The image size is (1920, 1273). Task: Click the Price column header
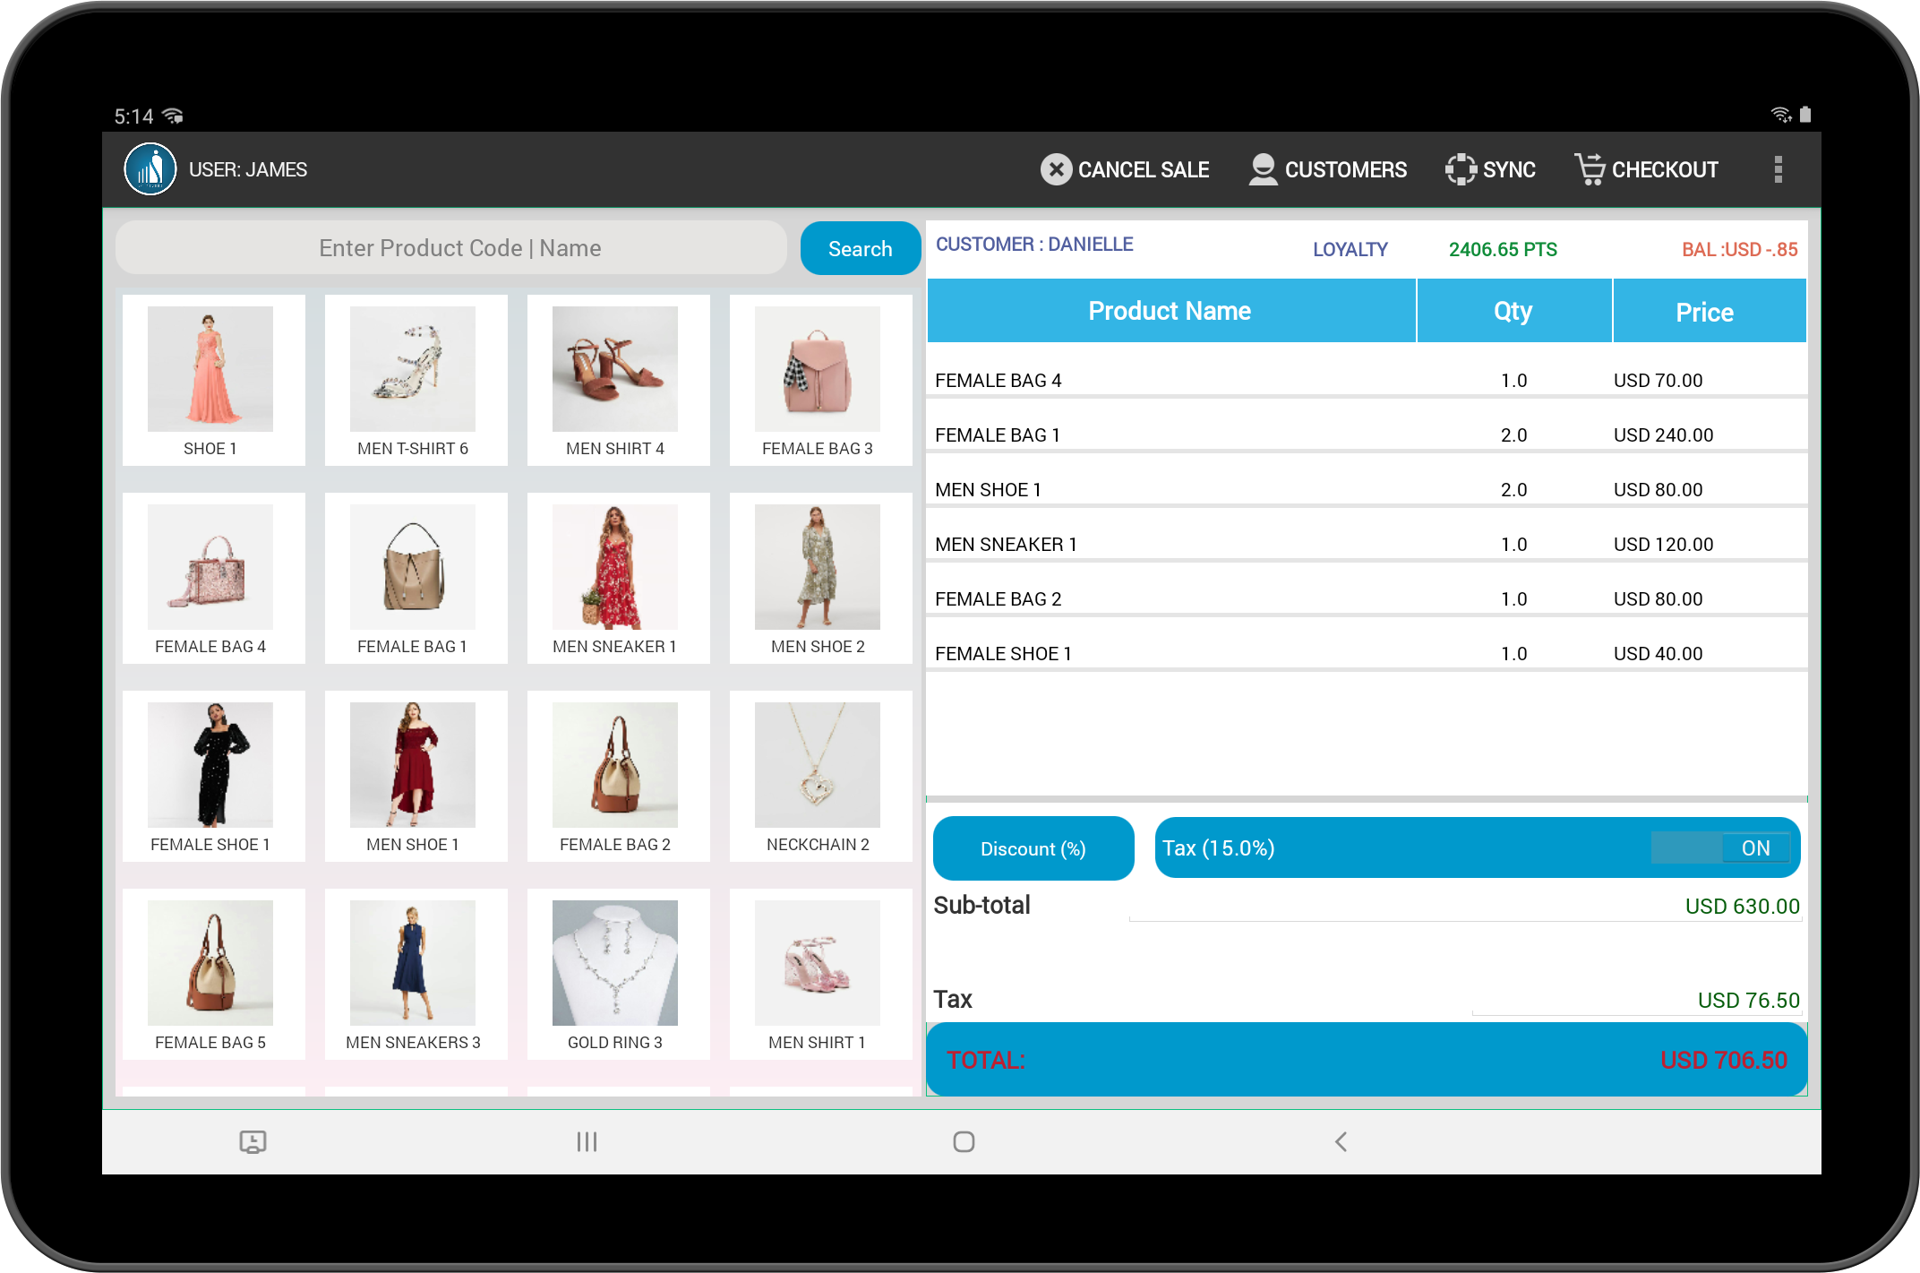tap(1709, 311)
